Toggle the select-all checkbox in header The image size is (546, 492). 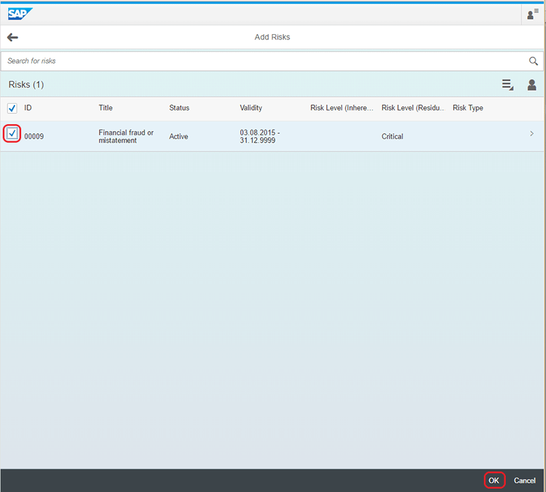pos(12,108)
